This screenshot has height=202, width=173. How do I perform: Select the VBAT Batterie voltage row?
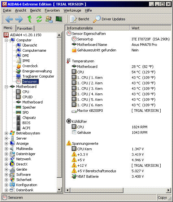(119, 176)
